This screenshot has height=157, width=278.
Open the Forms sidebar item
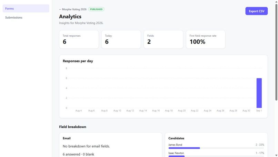26,9
